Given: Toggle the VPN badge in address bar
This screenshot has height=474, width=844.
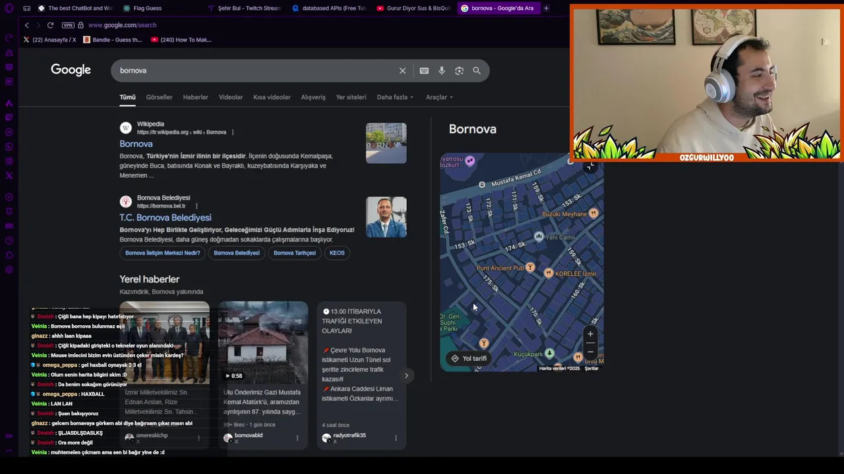Looking at the screenshot, I should coord(68,25).
